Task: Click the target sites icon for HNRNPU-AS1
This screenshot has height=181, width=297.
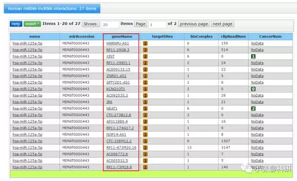Action: [145, 44]
